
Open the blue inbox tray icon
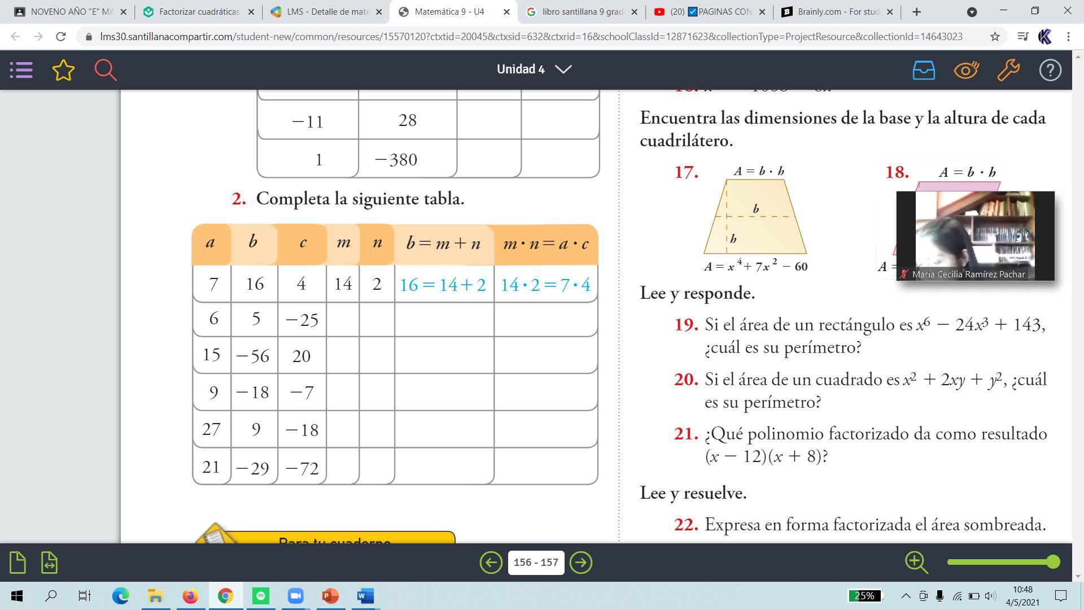pos(924,70)
